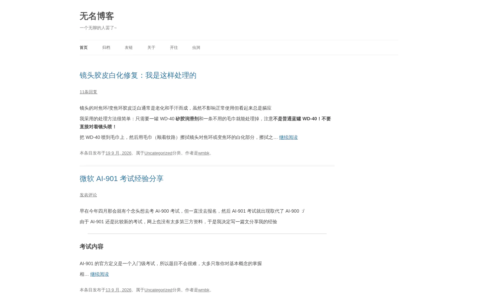Click the line starting 早在今年四月那会
This screenshot has width=478, height=299.
[192, 211]
